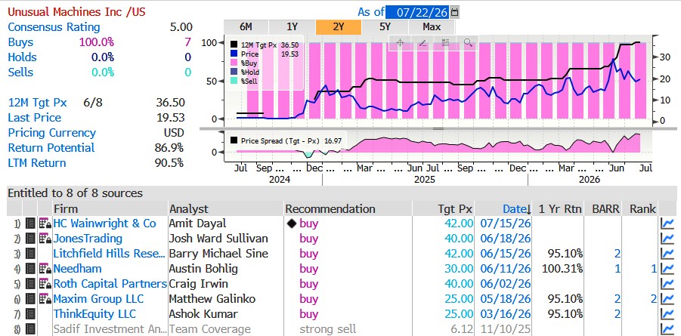Open the Maxim Group LLC firm link
This screenshot has width=681, height=336.
(98, 299)
